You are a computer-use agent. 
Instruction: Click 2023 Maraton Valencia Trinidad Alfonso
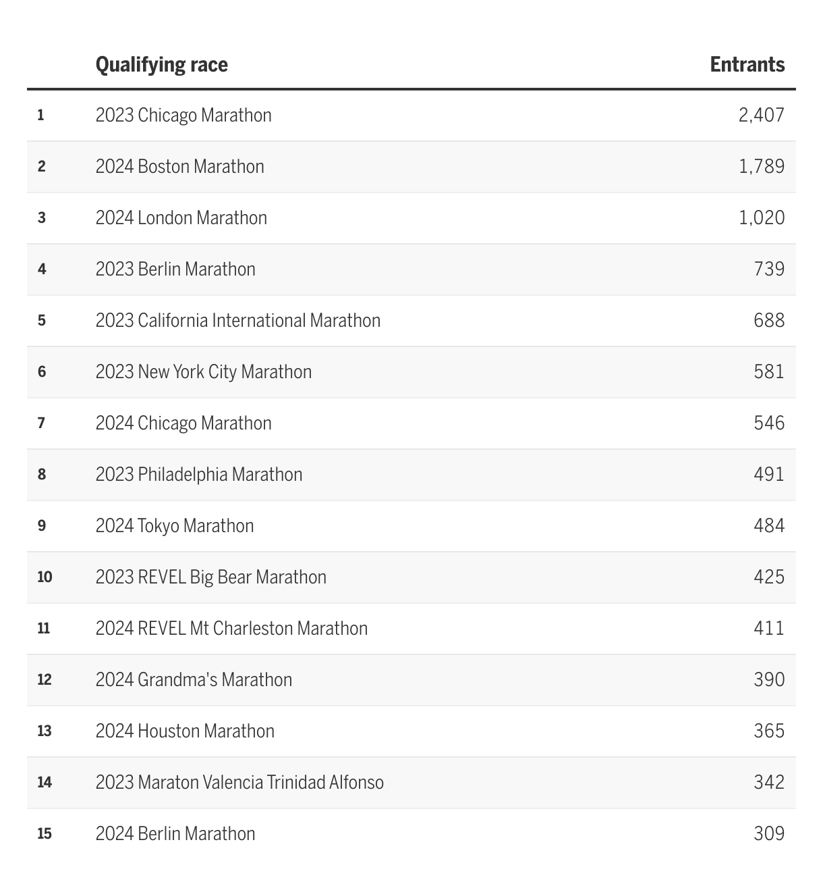(x=239, y=783)
